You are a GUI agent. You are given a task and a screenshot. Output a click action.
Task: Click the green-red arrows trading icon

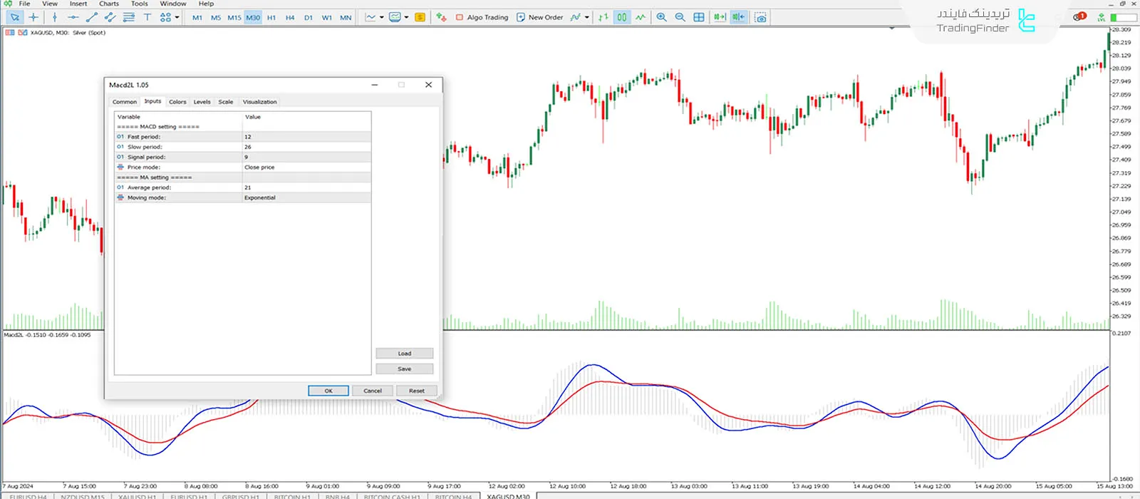442,17
